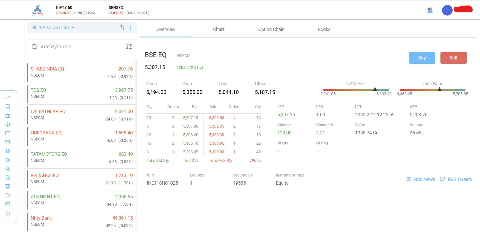Click the blue Buy button
Image resolution: width=480 pixels, height=232 pixels.
(422, 58)
